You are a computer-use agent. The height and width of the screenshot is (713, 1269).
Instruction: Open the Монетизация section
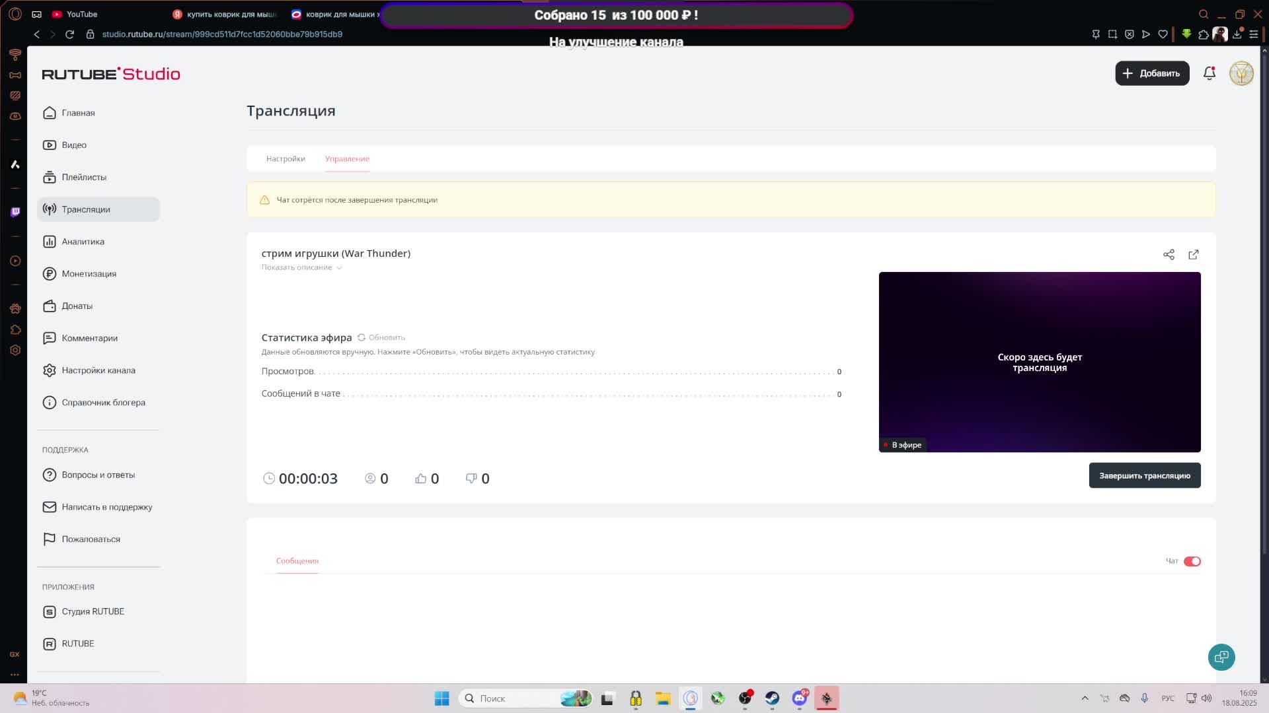coord(89,274)
